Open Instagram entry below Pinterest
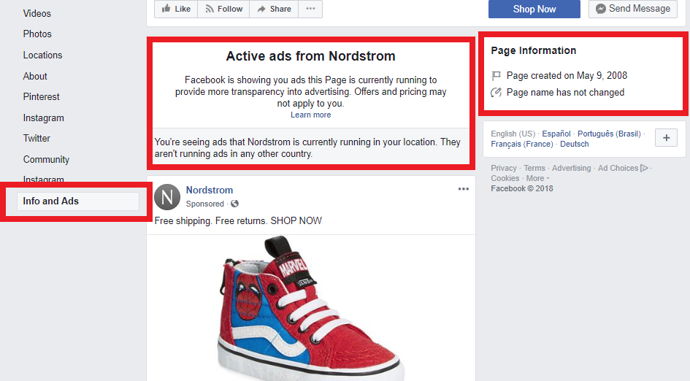Screen dimensions: 690x381 coord(44,118)
